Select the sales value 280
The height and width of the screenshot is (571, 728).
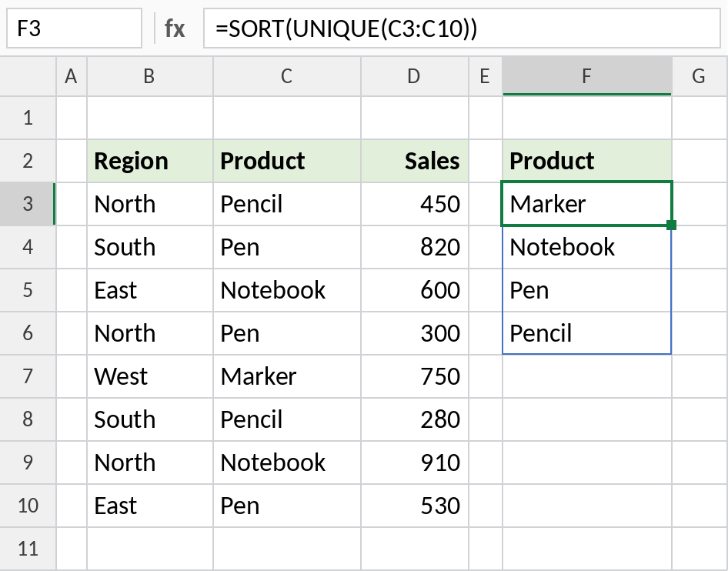(x=415, y=419)
